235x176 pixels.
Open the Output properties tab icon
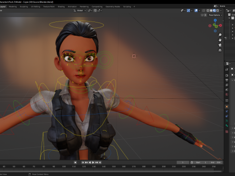tap(227, 80)
